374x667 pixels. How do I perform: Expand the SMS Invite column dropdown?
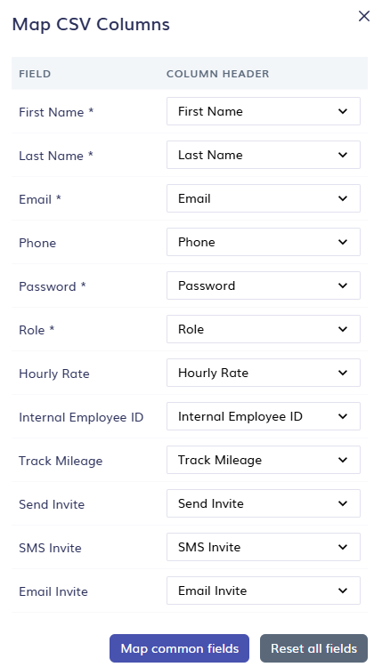coord(264,547)
